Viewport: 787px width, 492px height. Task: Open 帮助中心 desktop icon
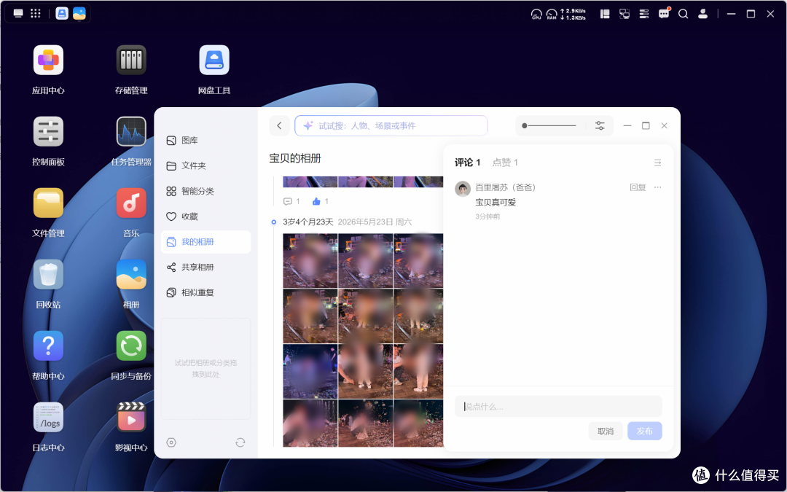point(48,346)
